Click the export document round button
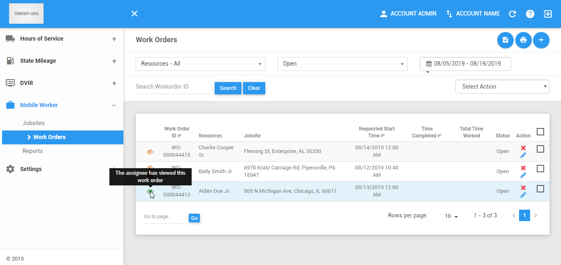 point(505,40)
